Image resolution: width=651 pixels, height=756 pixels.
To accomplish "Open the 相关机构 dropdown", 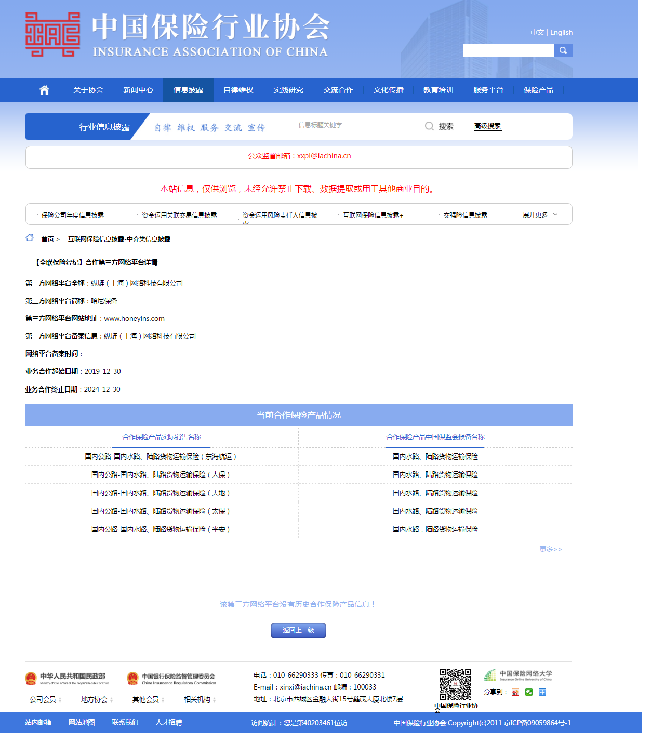I will 200,699.
